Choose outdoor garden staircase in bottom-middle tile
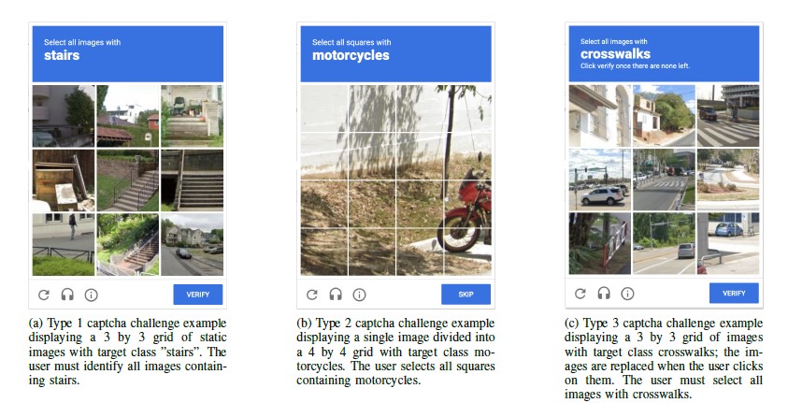The image size is (788, 403). (128, 244)
